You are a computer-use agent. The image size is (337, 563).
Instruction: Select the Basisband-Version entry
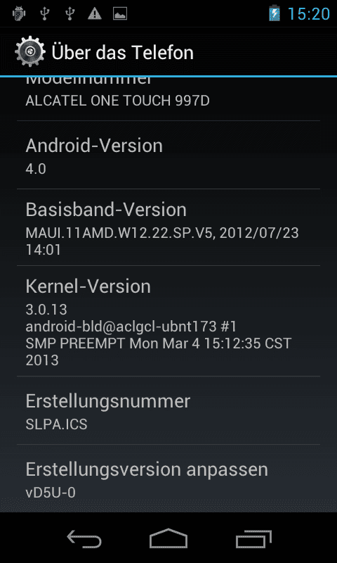(x=168, y=227)
